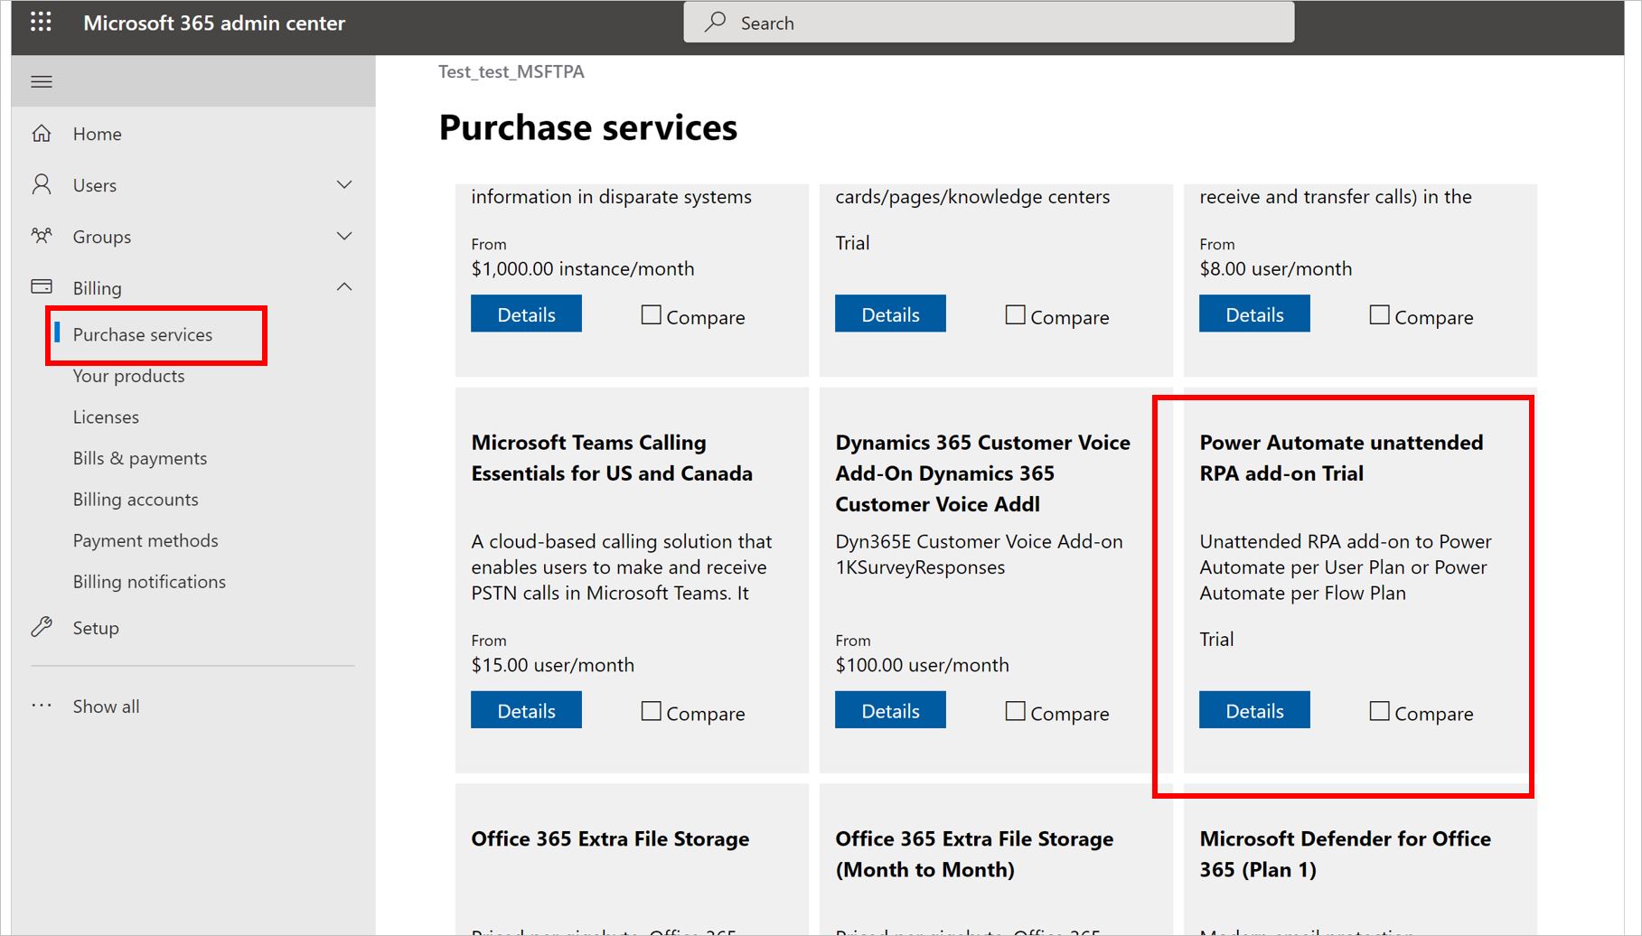Check Compare for Microsoft Teams Calling Essentials
1642x936 pixels.
point(651,711)
